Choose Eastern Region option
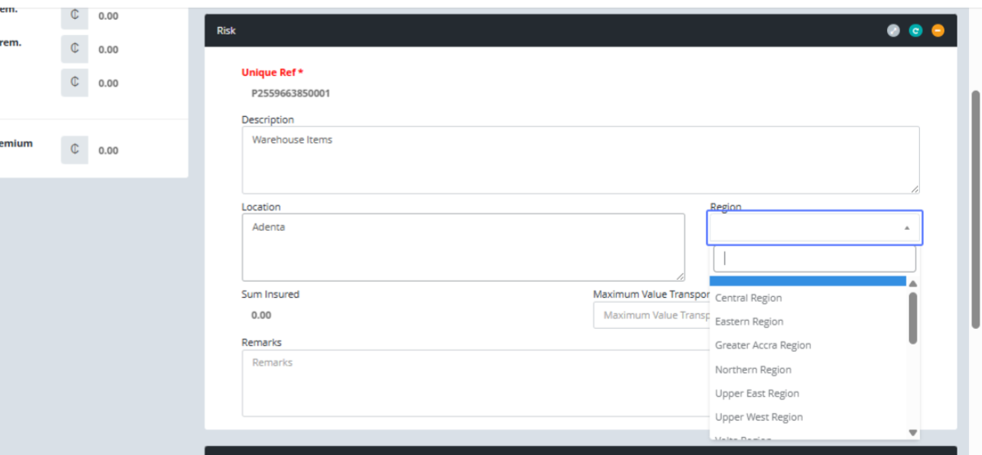 tap(749, 322)
